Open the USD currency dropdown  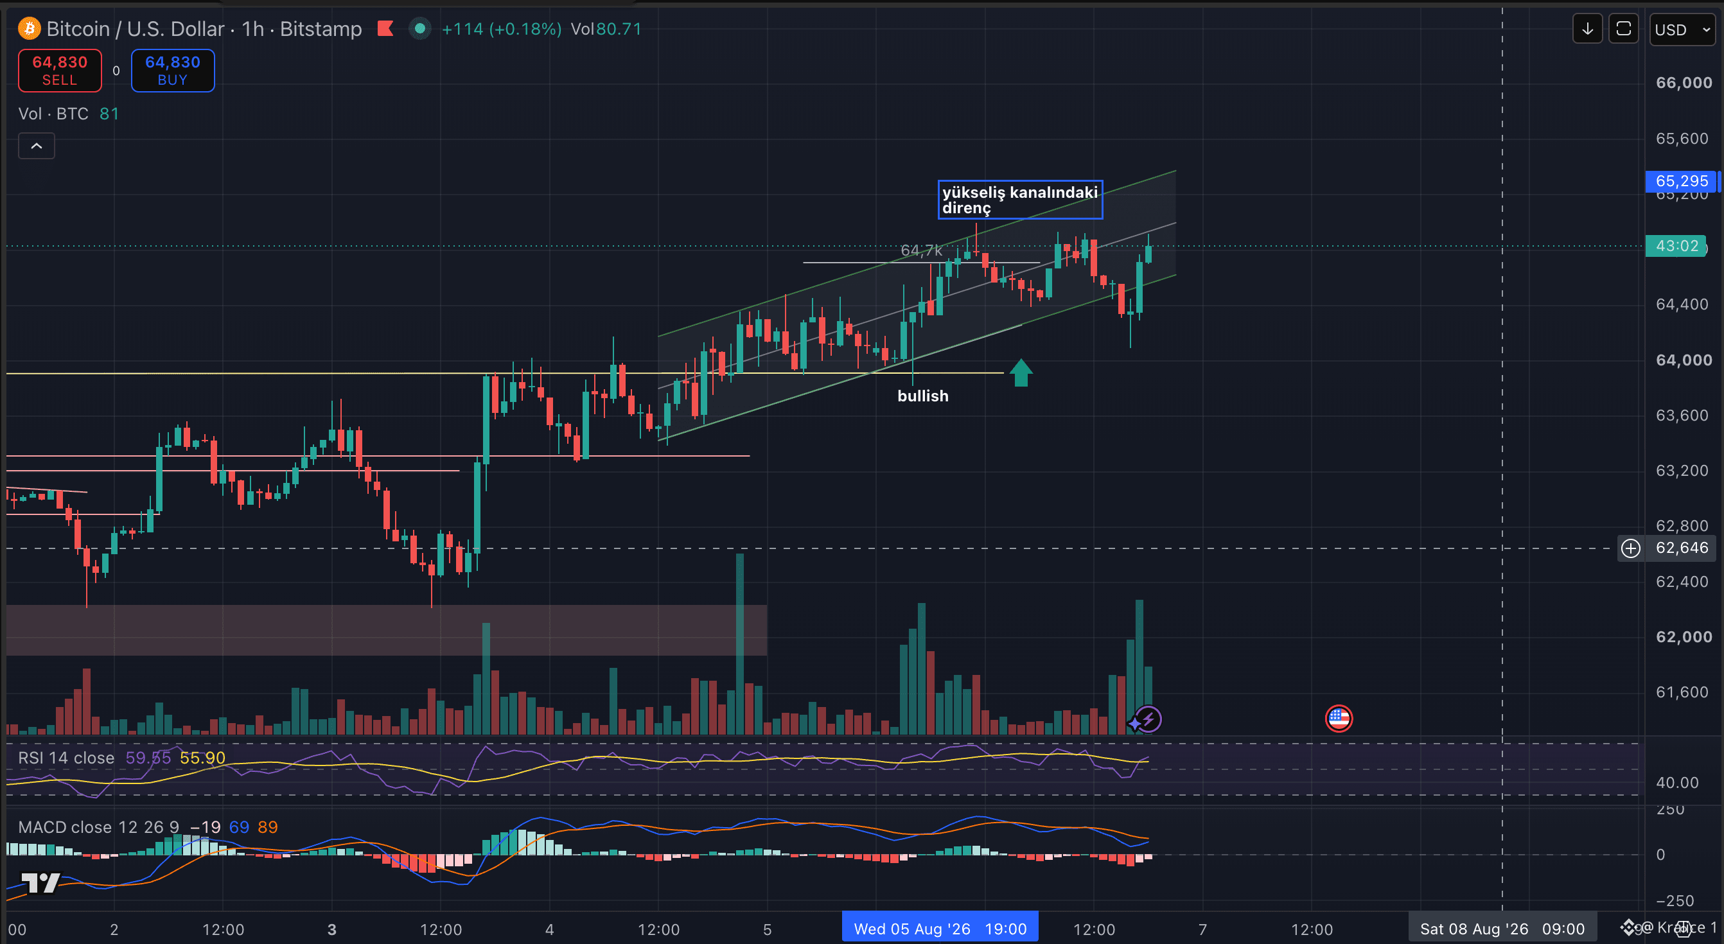1682,30
